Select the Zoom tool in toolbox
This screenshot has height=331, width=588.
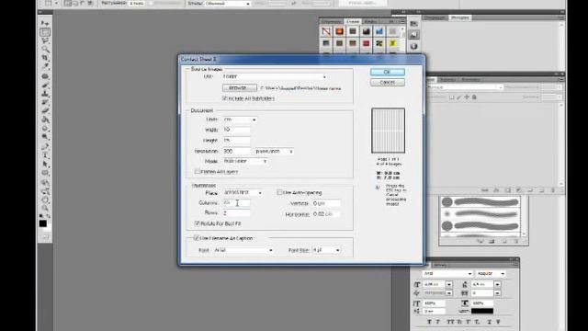coord(45,209)
